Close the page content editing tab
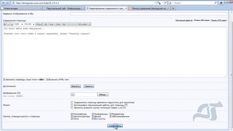The image size is (233, 131). coord(126,8)
